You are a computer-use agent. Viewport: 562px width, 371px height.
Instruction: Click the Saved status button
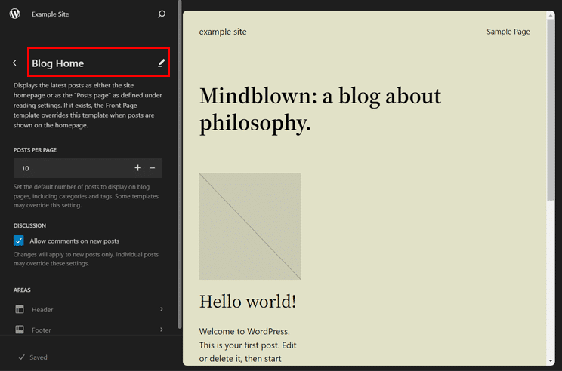(32, 357)
